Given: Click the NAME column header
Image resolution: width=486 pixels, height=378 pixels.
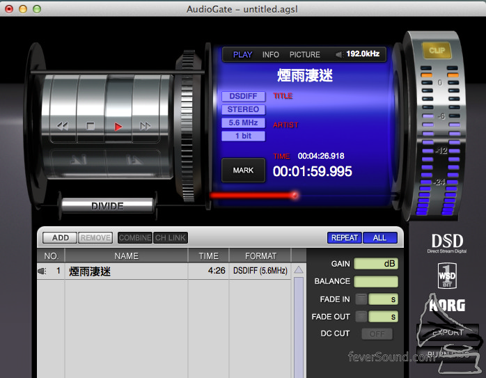Looking at the screenshot, I should pyautogui.click(x=127, y=256).
